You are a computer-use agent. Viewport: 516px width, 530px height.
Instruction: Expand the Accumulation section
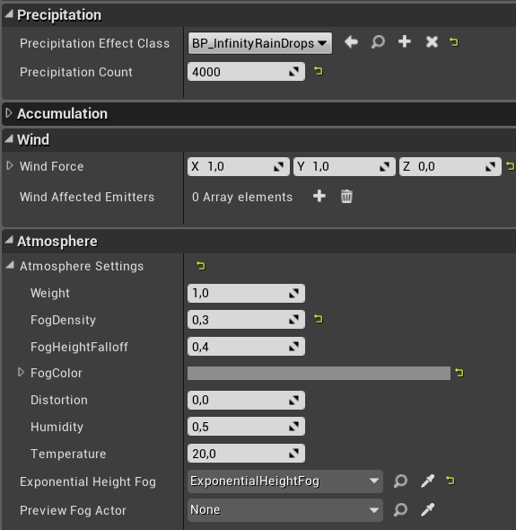[9, 113]
